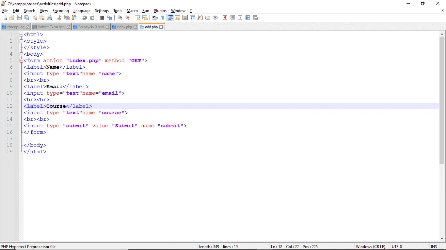Click the Copy toolbar icon

pyautogui.click(x=67, y=18)
